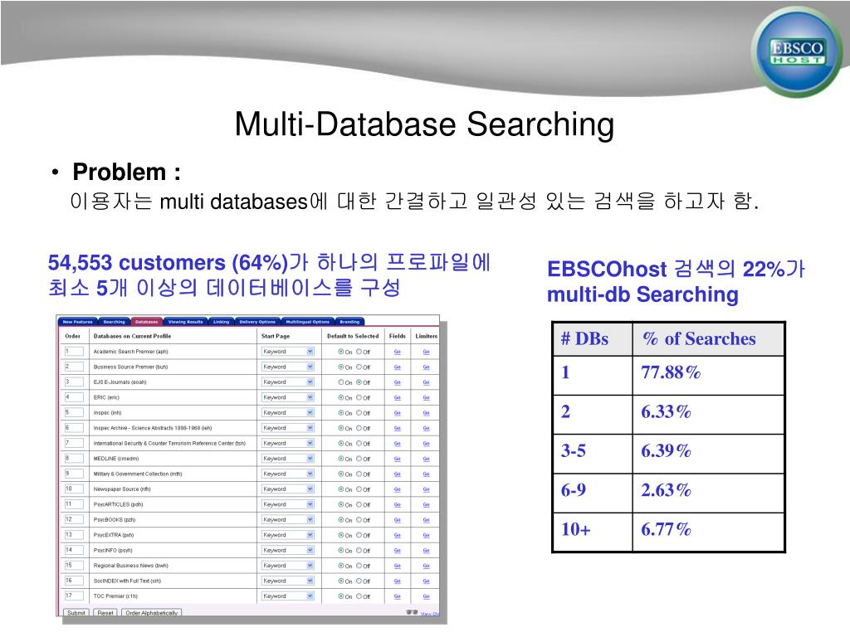Select On for MEDLINE (cmedm)
Viewport: 850px width, 637px height.
(341, 458)
